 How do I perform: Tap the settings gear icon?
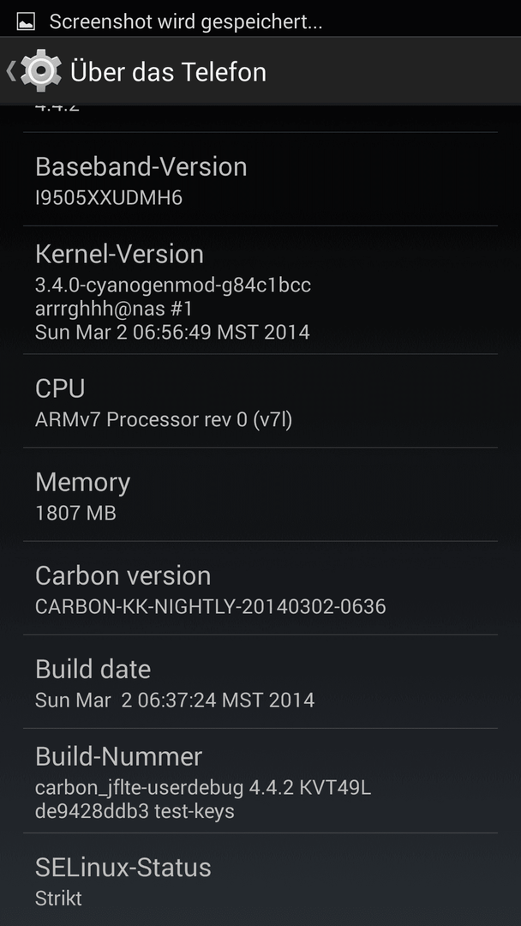[41, 71]
